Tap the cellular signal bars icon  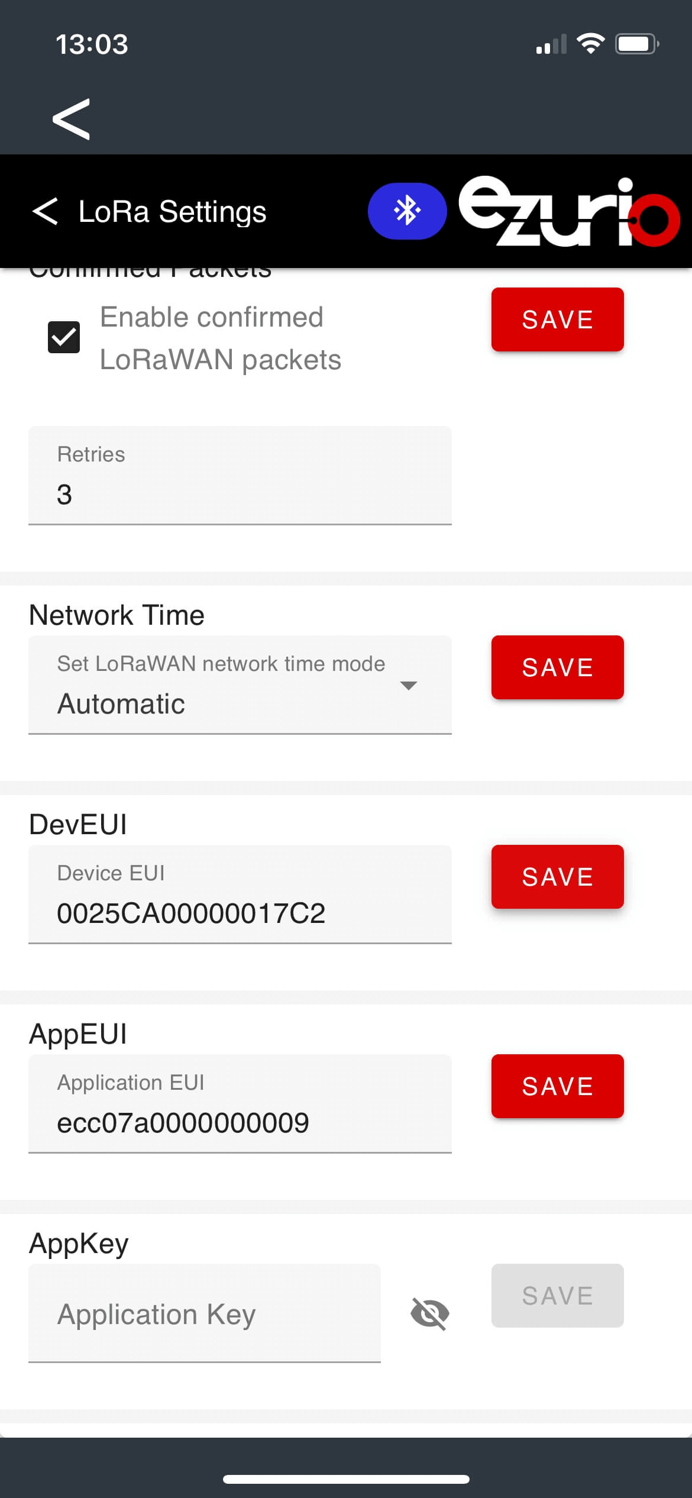click(551, 45)
